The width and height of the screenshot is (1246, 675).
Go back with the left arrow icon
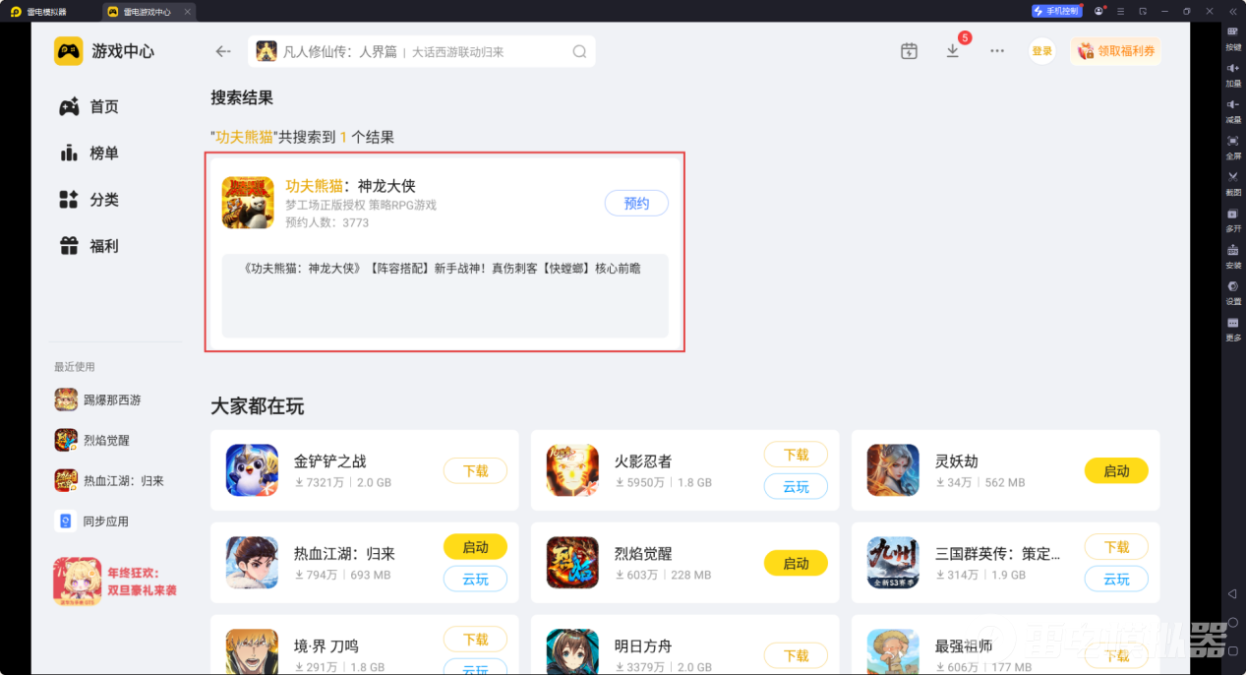223,51
